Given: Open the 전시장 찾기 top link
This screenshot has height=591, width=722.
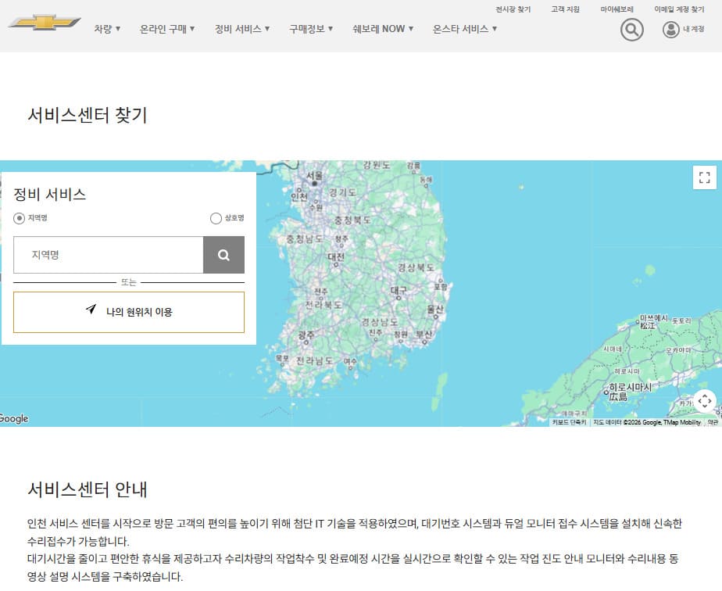Looking at the screenshot, I should (513, 9).
